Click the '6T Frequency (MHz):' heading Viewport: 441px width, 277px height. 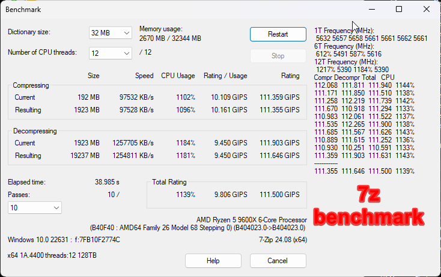click(344, 46)
